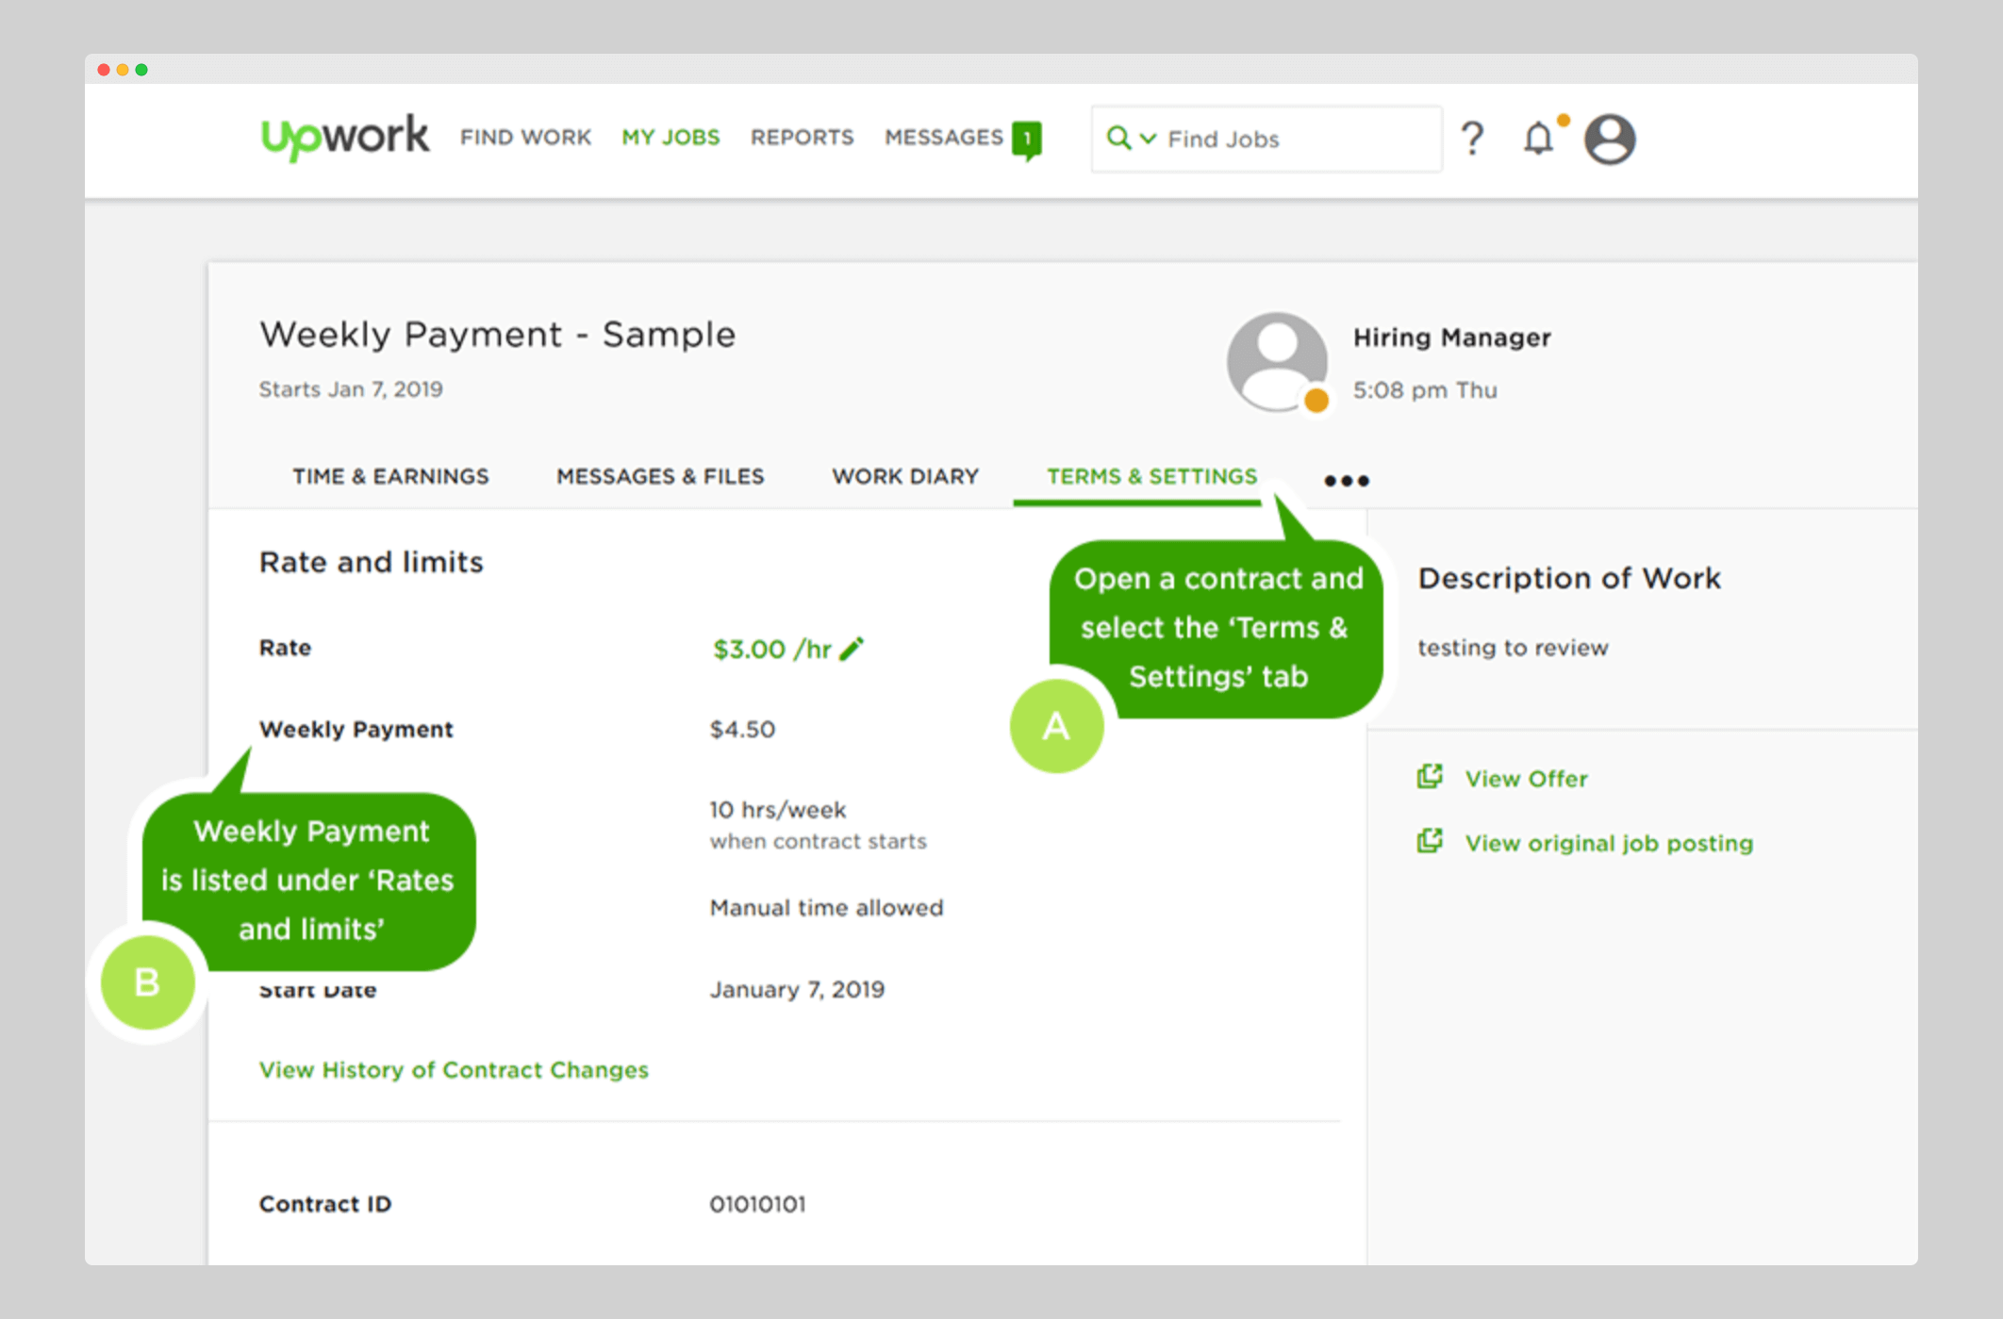Click the help question mark icon

1473,140
